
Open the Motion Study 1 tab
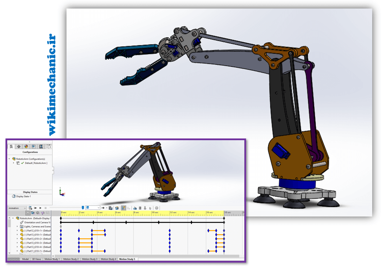click(x=52, y=259)
